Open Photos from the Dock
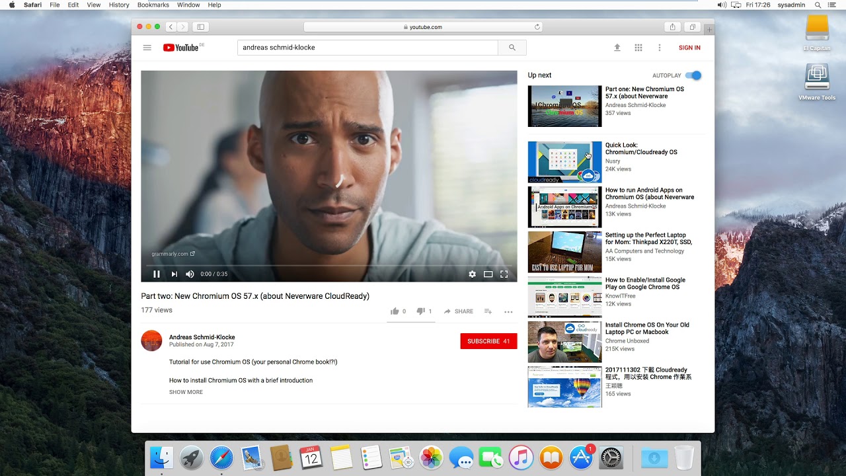The height and width of the screenshot is (476, 846). 431,457
